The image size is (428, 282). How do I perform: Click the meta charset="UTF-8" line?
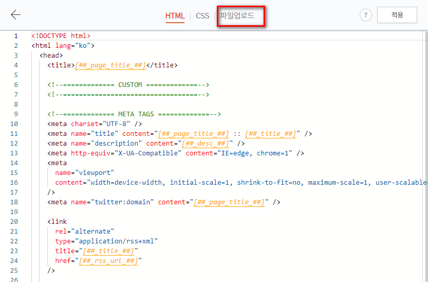click(95, 124)
